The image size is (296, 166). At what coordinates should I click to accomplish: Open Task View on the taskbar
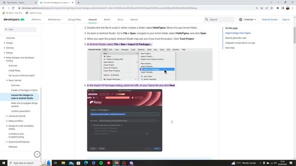pos(55,163)
